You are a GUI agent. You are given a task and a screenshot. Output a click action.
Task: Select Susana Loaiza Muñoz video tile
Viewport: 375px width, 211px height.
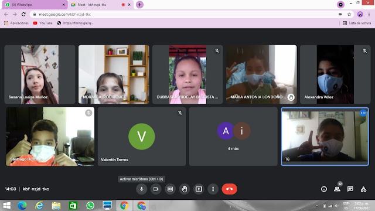tap(40, 74)
